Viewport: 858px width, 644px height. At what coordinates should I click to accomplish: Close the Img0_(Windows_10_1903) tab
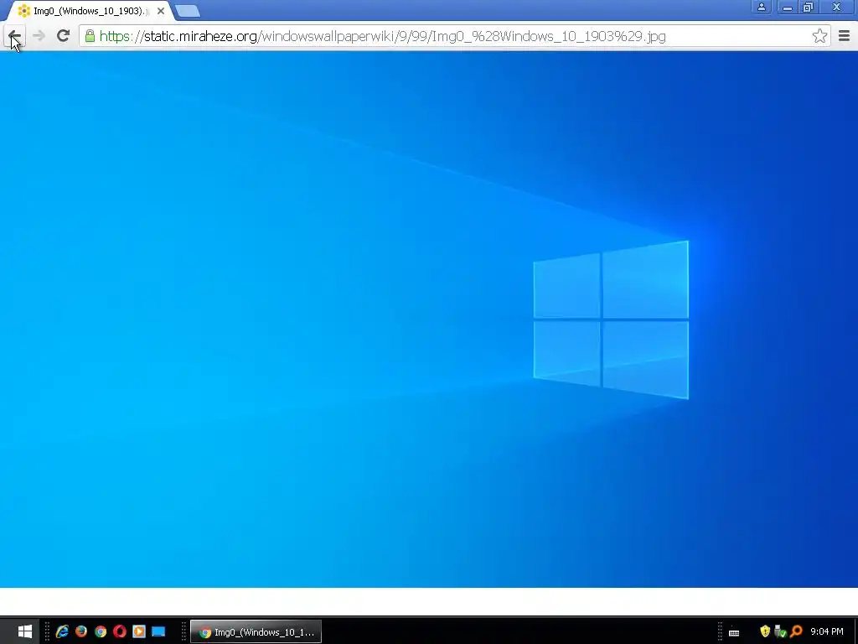pyautogui.click(x=161, y=11)
